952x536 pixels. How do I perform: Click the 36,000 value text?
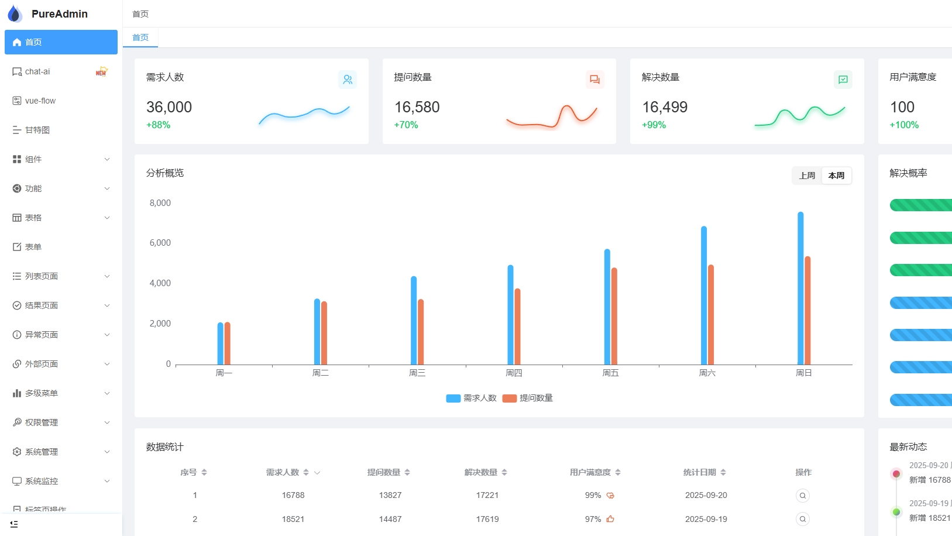coord(169,107)
